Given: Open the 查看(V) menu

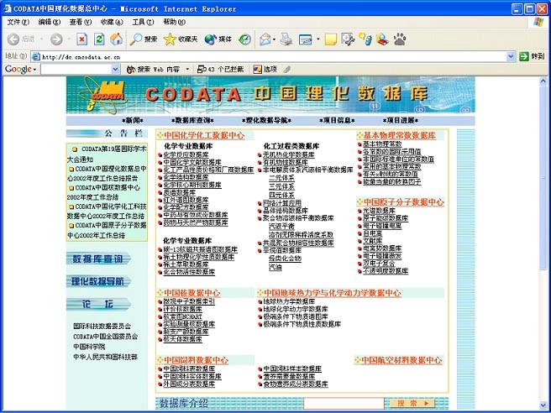Looking at the screenshot, I should click(x=81, y=22).
